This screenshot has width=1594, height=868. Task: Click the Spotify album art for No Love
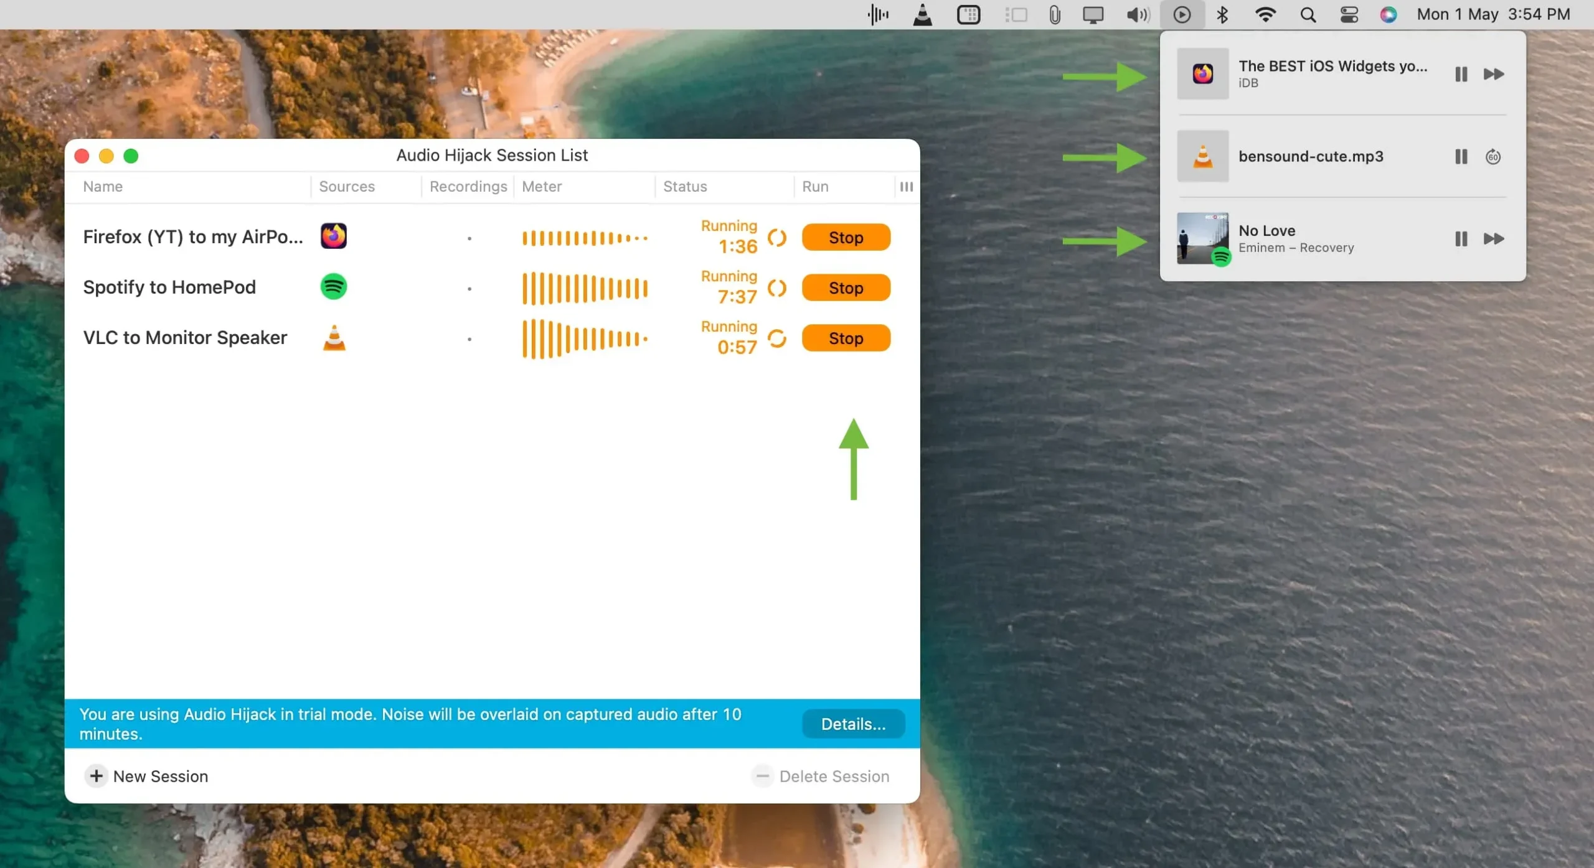(x=1200, y=237)
